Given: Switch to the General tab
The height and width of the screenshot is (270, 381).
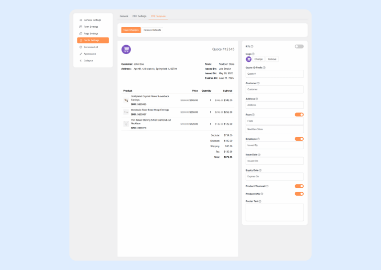Looking at the screenshot, I should click(x=124, y=16).
